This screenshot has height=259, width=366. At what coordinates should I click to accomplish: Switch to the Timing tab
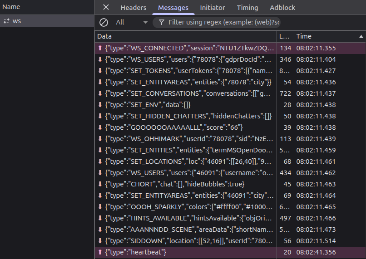pos(247,8)
